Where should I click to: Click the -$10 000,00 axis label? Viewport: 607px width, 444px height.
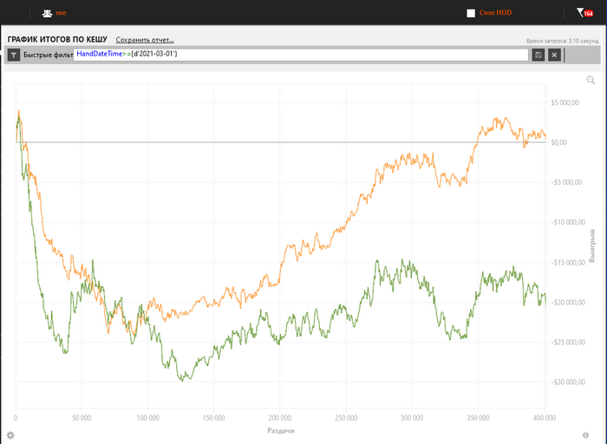coord(568,222)
